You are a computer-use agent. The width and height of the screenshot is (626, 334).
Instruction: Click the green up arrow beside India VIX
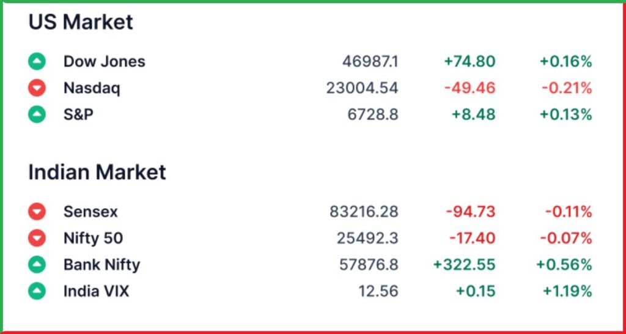[x=37, y=291]
